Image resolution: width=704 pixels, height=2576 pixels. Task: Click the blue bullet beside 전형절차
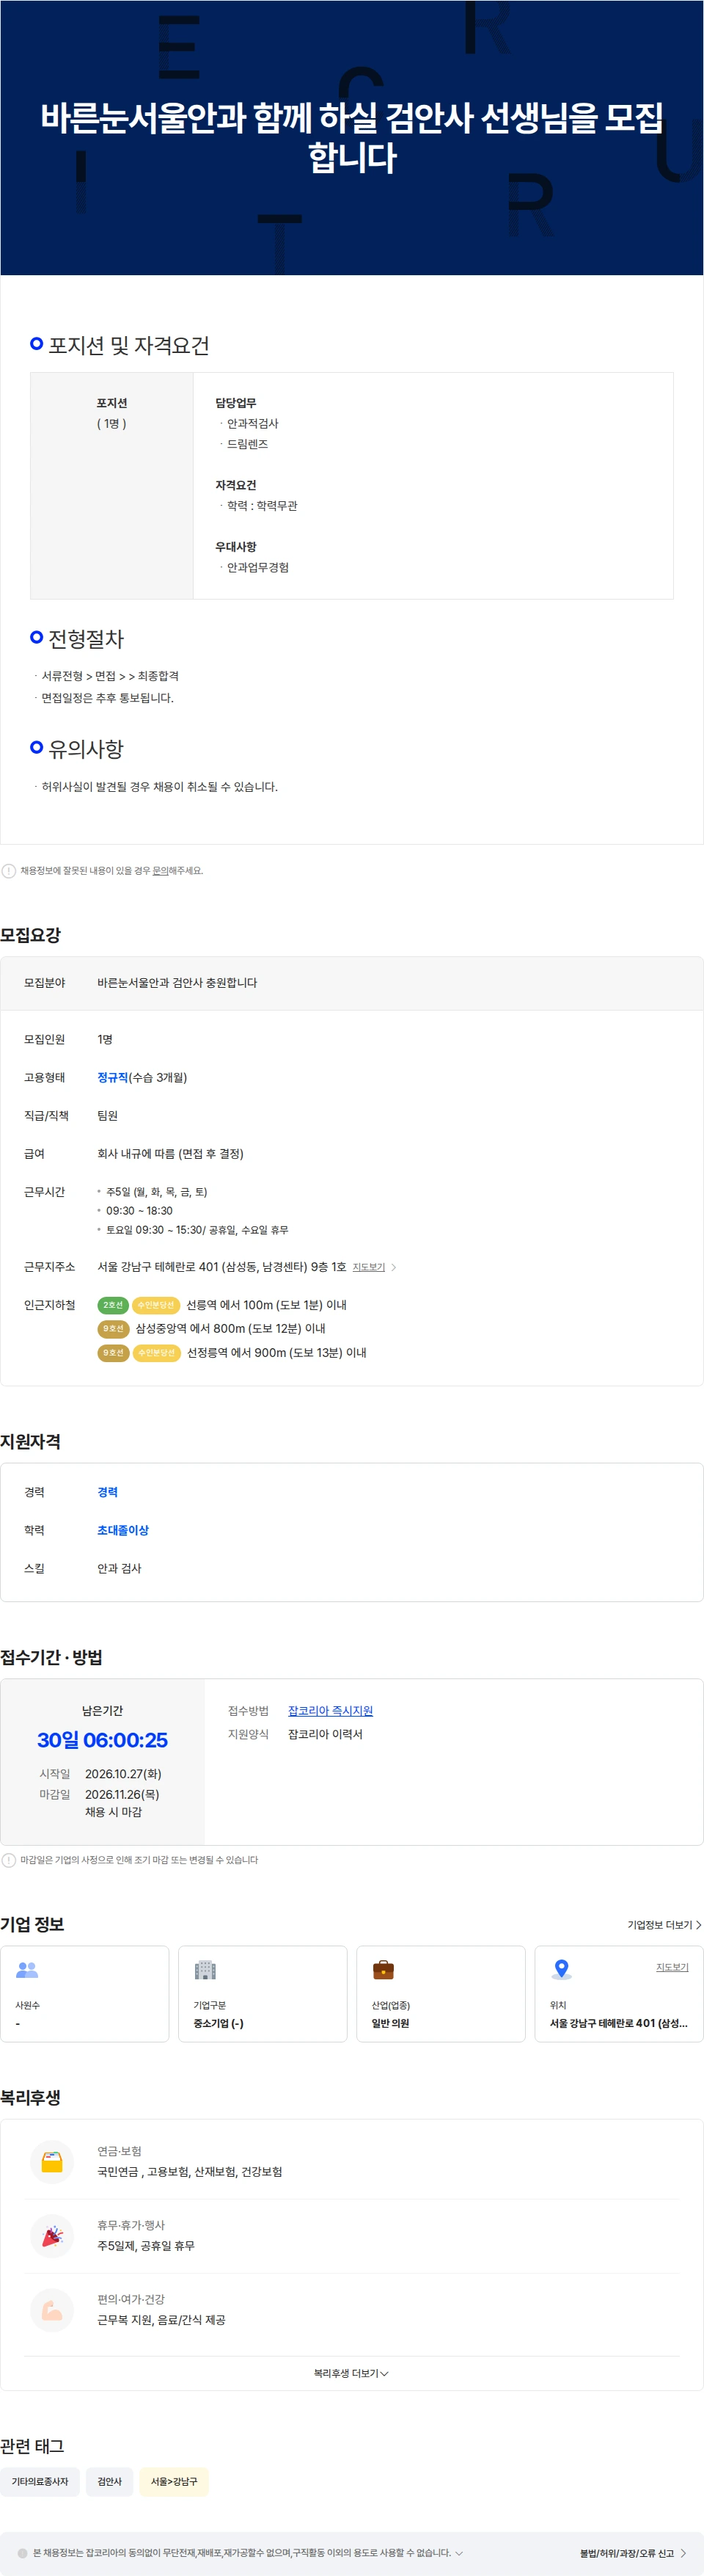tap(37, 636)
